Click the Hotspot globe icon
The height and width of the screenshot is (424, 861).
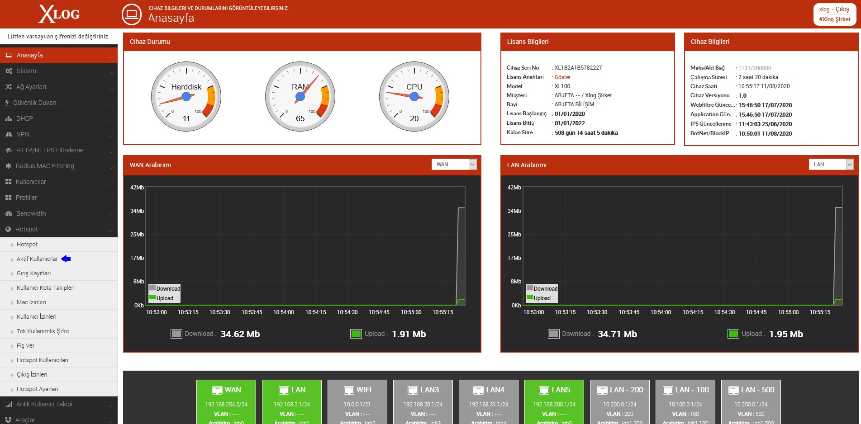point(8,229)
